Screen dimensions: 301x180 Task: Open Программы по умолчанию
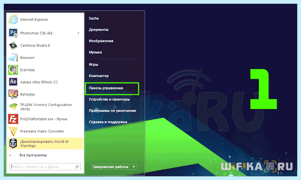click(x=112, y=110)
